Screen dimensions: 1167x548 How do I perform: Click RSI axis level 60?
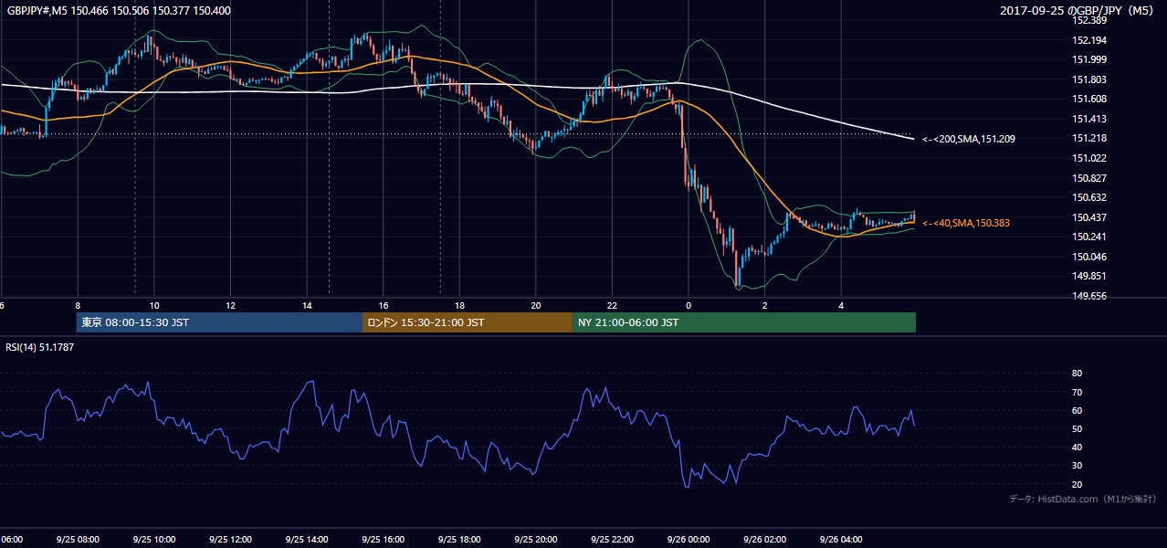click(x=1077, y=410)
